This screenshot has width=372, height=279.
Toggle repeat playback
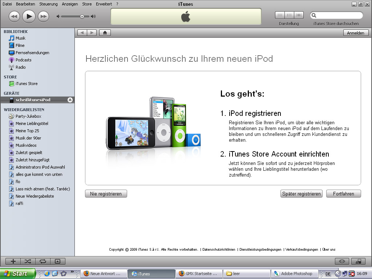pyautogui.click(x=43, y=262)
